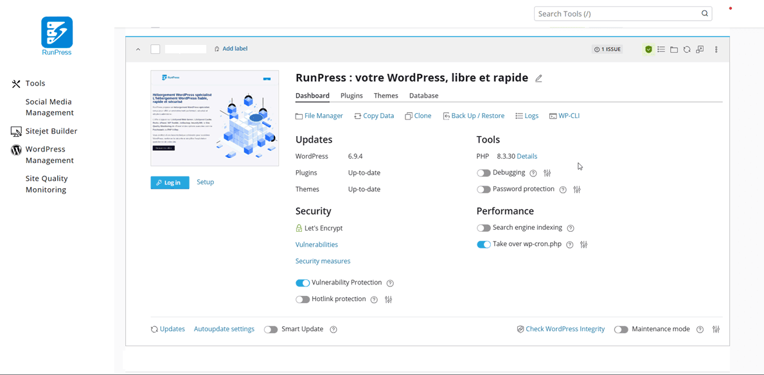Switch to the Dashboard tab
This screenshot has height=375, width=764.
(x=312, y=96)
